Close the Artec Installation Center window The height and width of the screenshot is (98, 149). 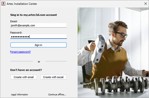pyautogui.click(x=146, y=4)
